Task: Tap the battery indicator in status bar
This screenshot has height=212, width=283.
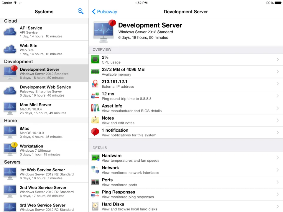Action: tap(278, 3)
